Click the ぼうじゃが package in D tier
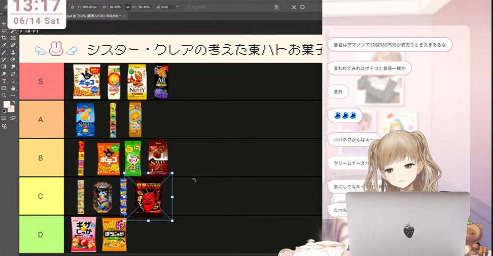This screenshot has width=493, height=256. tap(114, 234)
